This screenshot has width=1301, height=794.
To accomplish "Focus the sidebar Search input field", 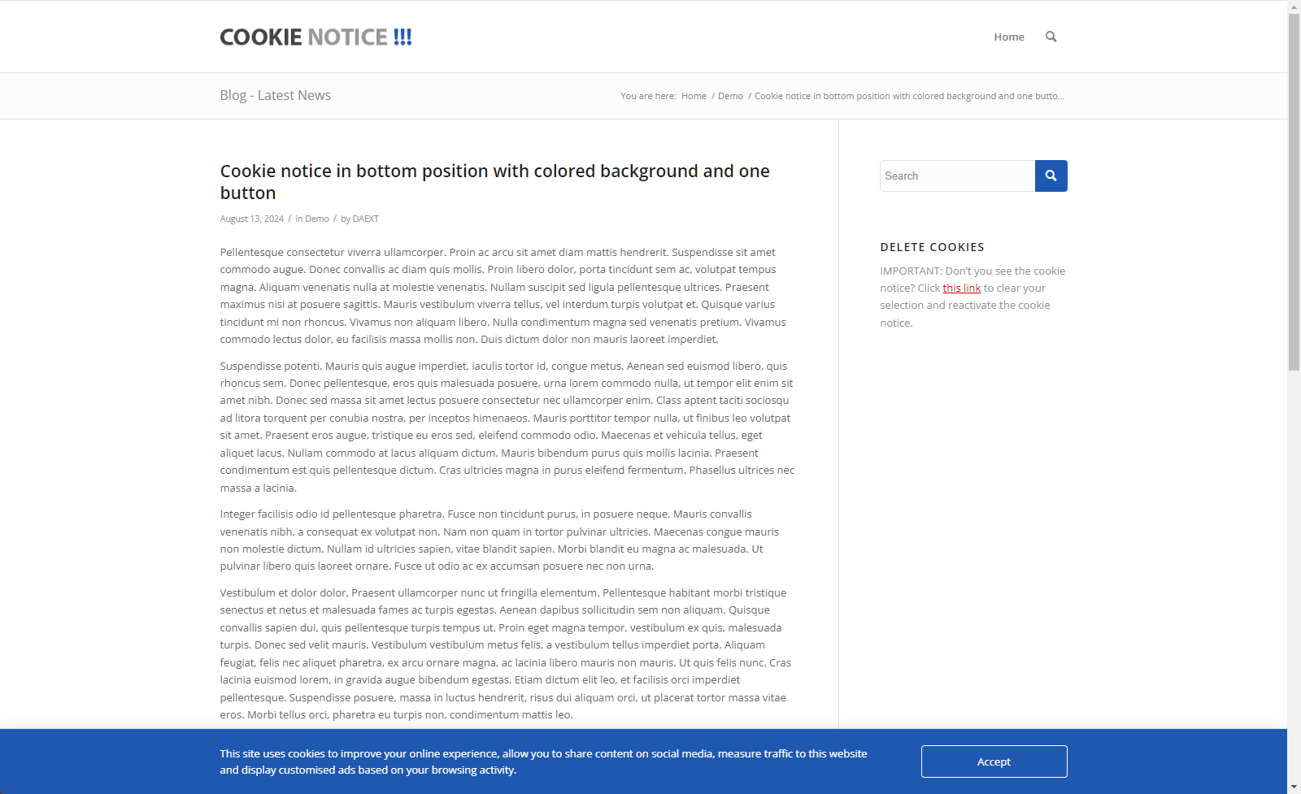I will pyautogui.click(x=957, y=176).
